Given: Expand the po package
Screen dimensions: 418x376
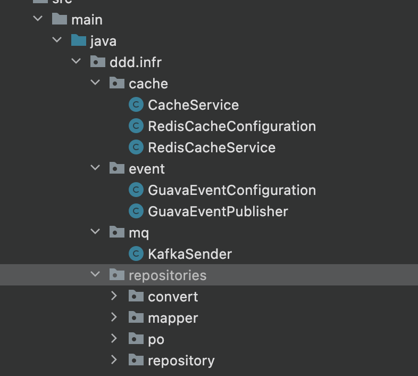Looking at the screenshot, I should (x=114, y=338).
